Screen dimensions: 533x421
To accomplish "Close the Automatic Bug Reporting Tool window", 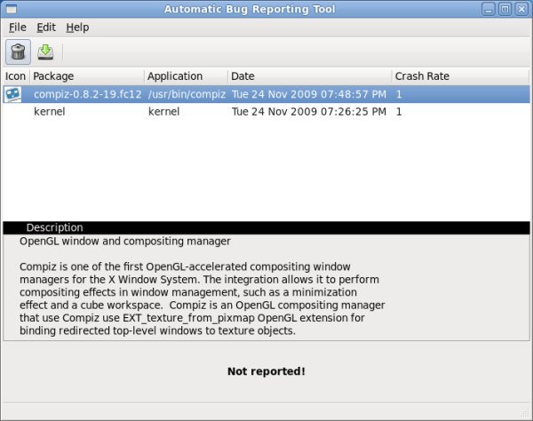I will 521,9.
